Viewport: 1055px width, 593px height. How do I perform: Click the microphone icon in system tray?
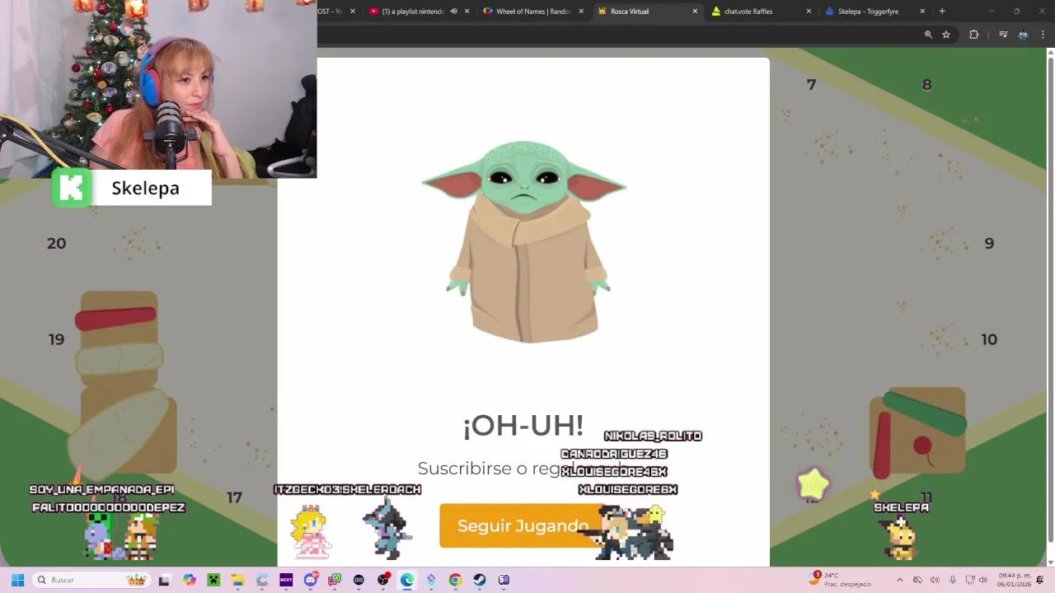click(x=953, y=580)
